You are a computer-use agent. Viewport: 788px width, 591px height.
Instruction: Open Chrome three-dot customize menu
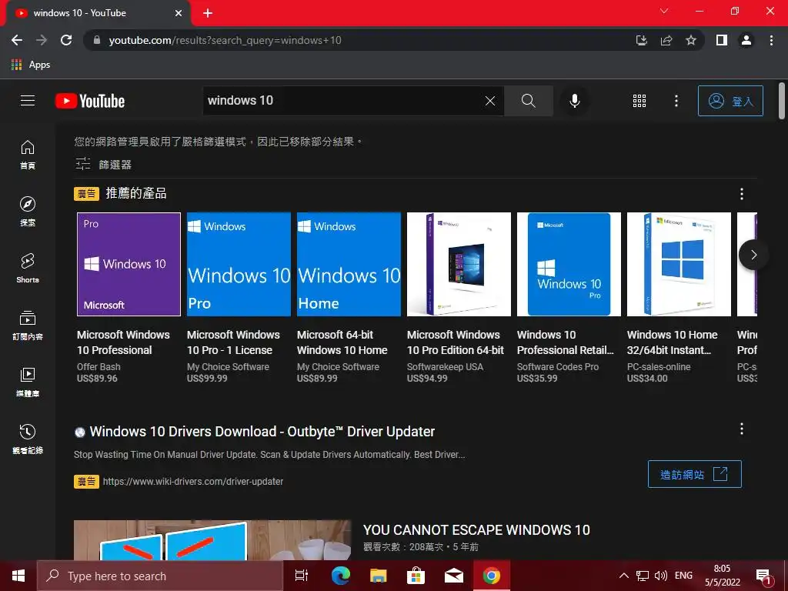coord(771,40)
